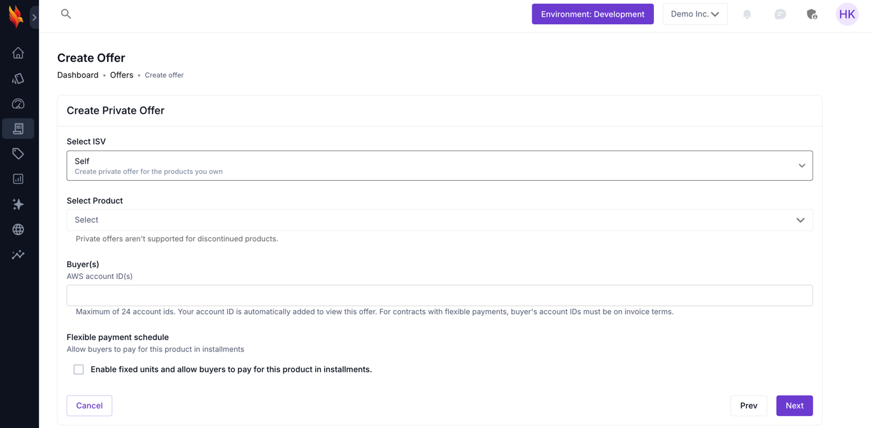The width and height of the screenshot is (873, 428).
Task: Click the search magnifier icon
Action: pos(66,14)
